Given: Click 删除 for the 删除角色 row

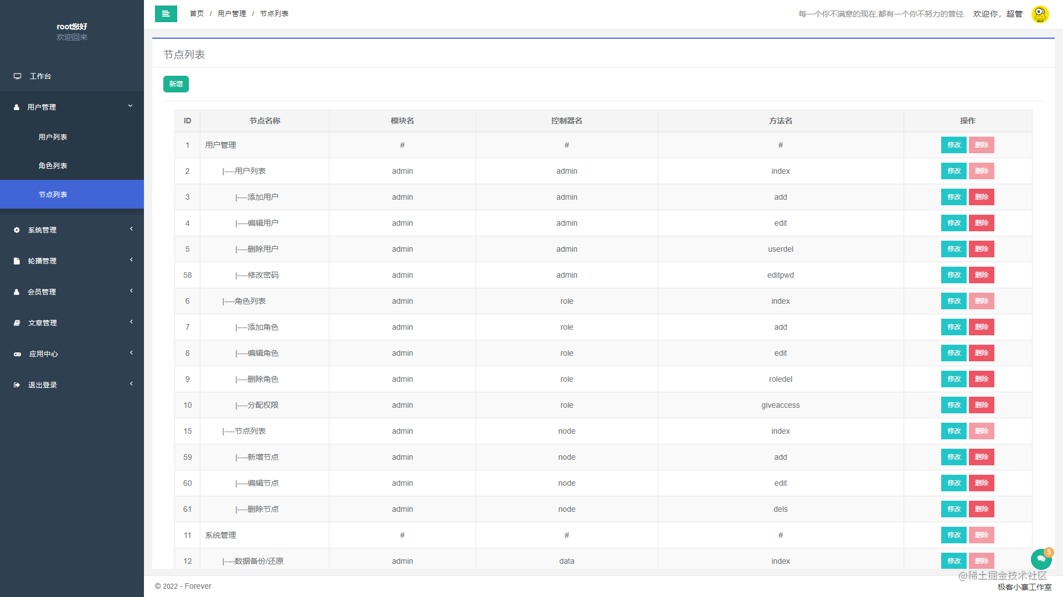Looking at the screenshot, I should pos(982,379).
